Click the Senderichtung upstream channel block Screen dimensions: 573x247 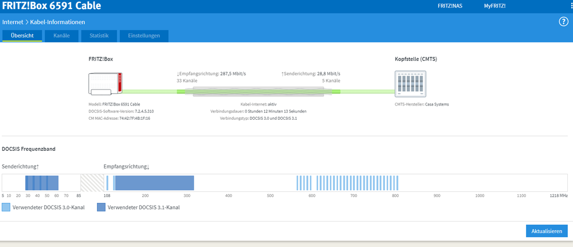pyautogui.click(x=42, y=182)
